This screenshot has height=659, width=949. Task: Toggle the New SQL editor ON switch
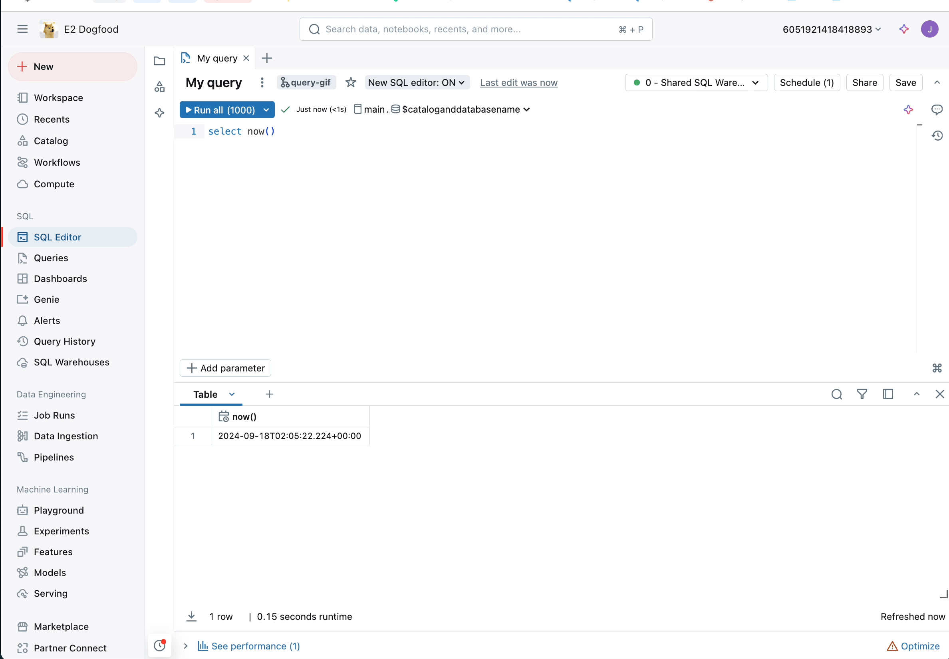(416, 83)
